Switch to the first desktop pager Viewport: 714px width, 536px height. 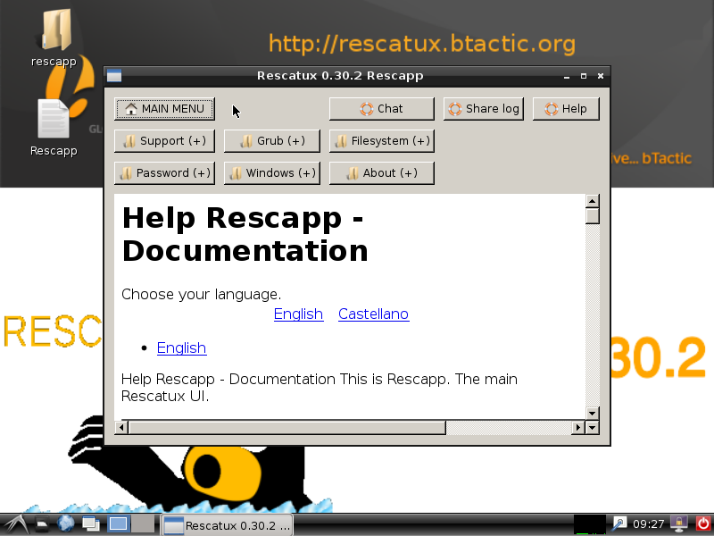119,524
